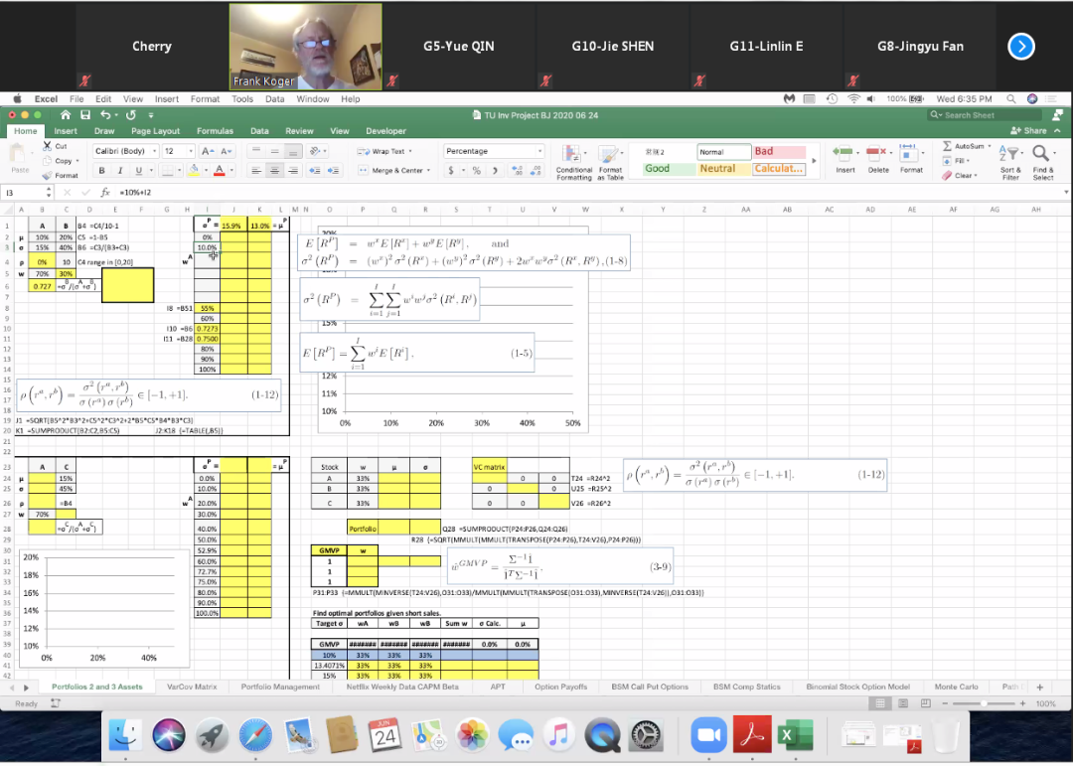This screenshot has width=1073, height=766.
Task: Click the Increase Font Size icon
Action: click(x=206, y=151)
